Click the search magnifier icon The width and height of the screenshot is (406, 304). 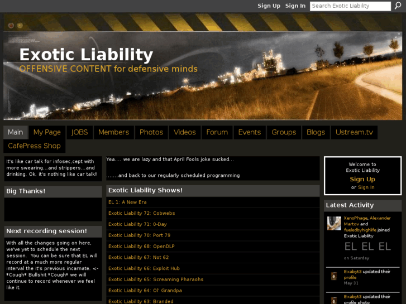coord(398,6)
